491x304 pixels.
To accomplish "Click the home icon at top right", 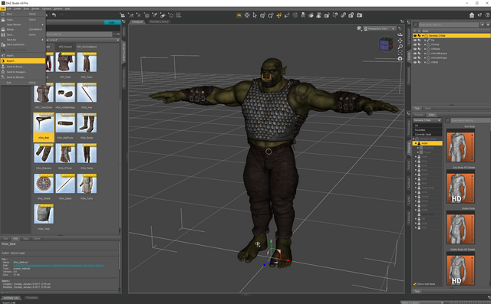I will coord(472,15).
